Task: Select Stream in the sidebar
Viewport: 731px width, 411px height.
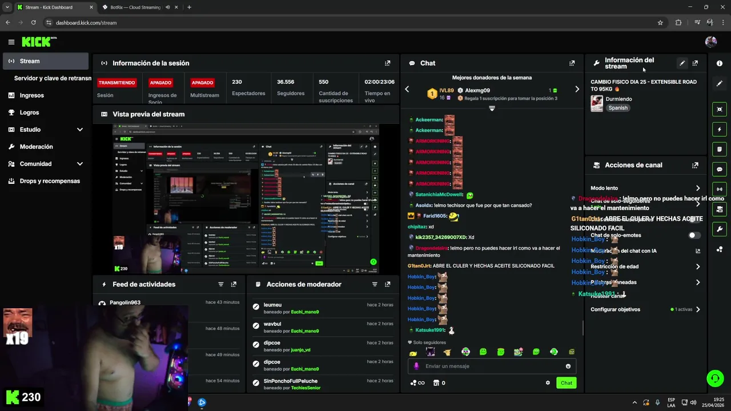Action: pyautogui.click(x=45, y=61)
